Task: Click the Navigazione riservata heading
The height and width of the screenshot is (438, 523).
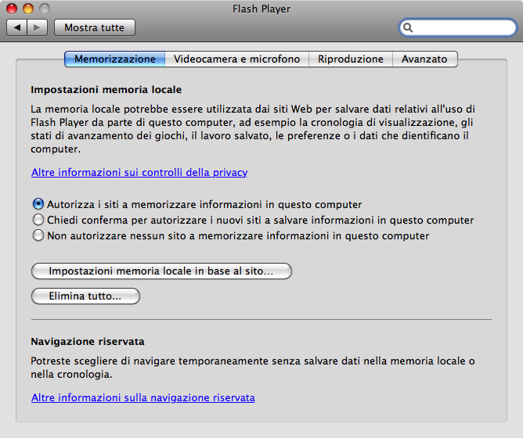Action: (x=88, y=342)
